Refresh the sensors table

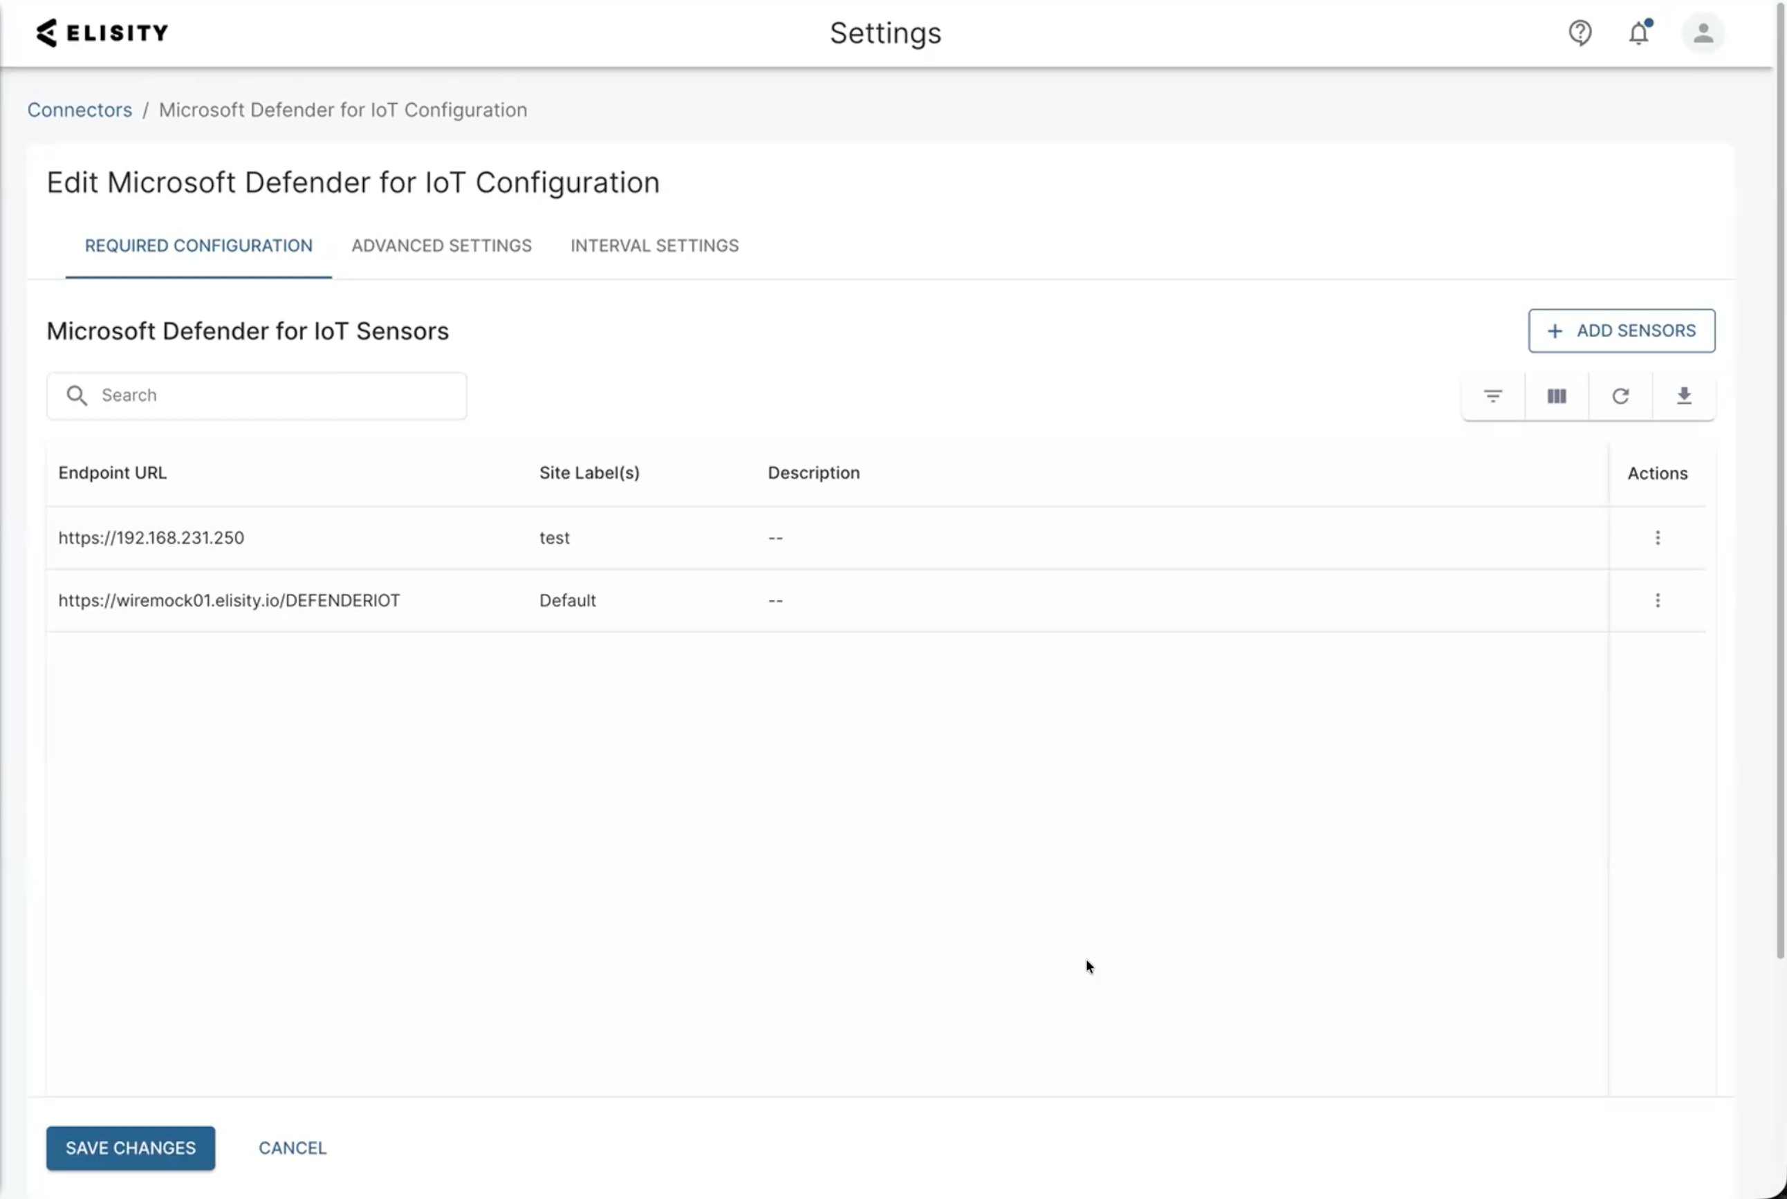point(1620,396)
